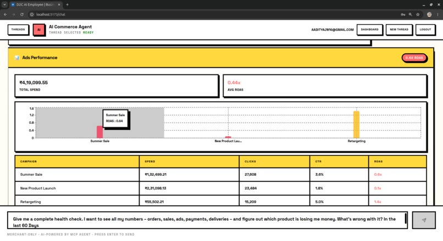Image resolution: width=443 pixels, height=241 pixels.
Task: Click the Ads Performance bar chart icon
Action: coord(16,58)
